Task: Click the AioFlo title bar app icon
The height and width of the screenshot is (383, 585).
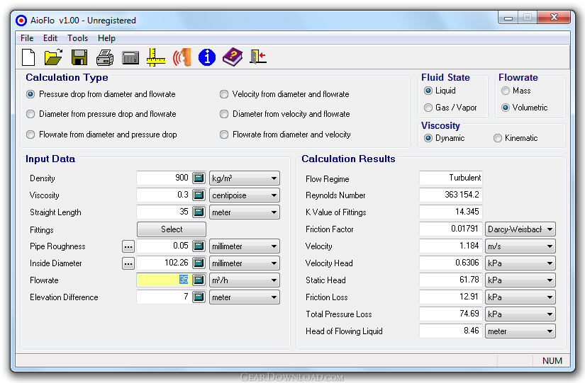Action: (x=21, y=21)
